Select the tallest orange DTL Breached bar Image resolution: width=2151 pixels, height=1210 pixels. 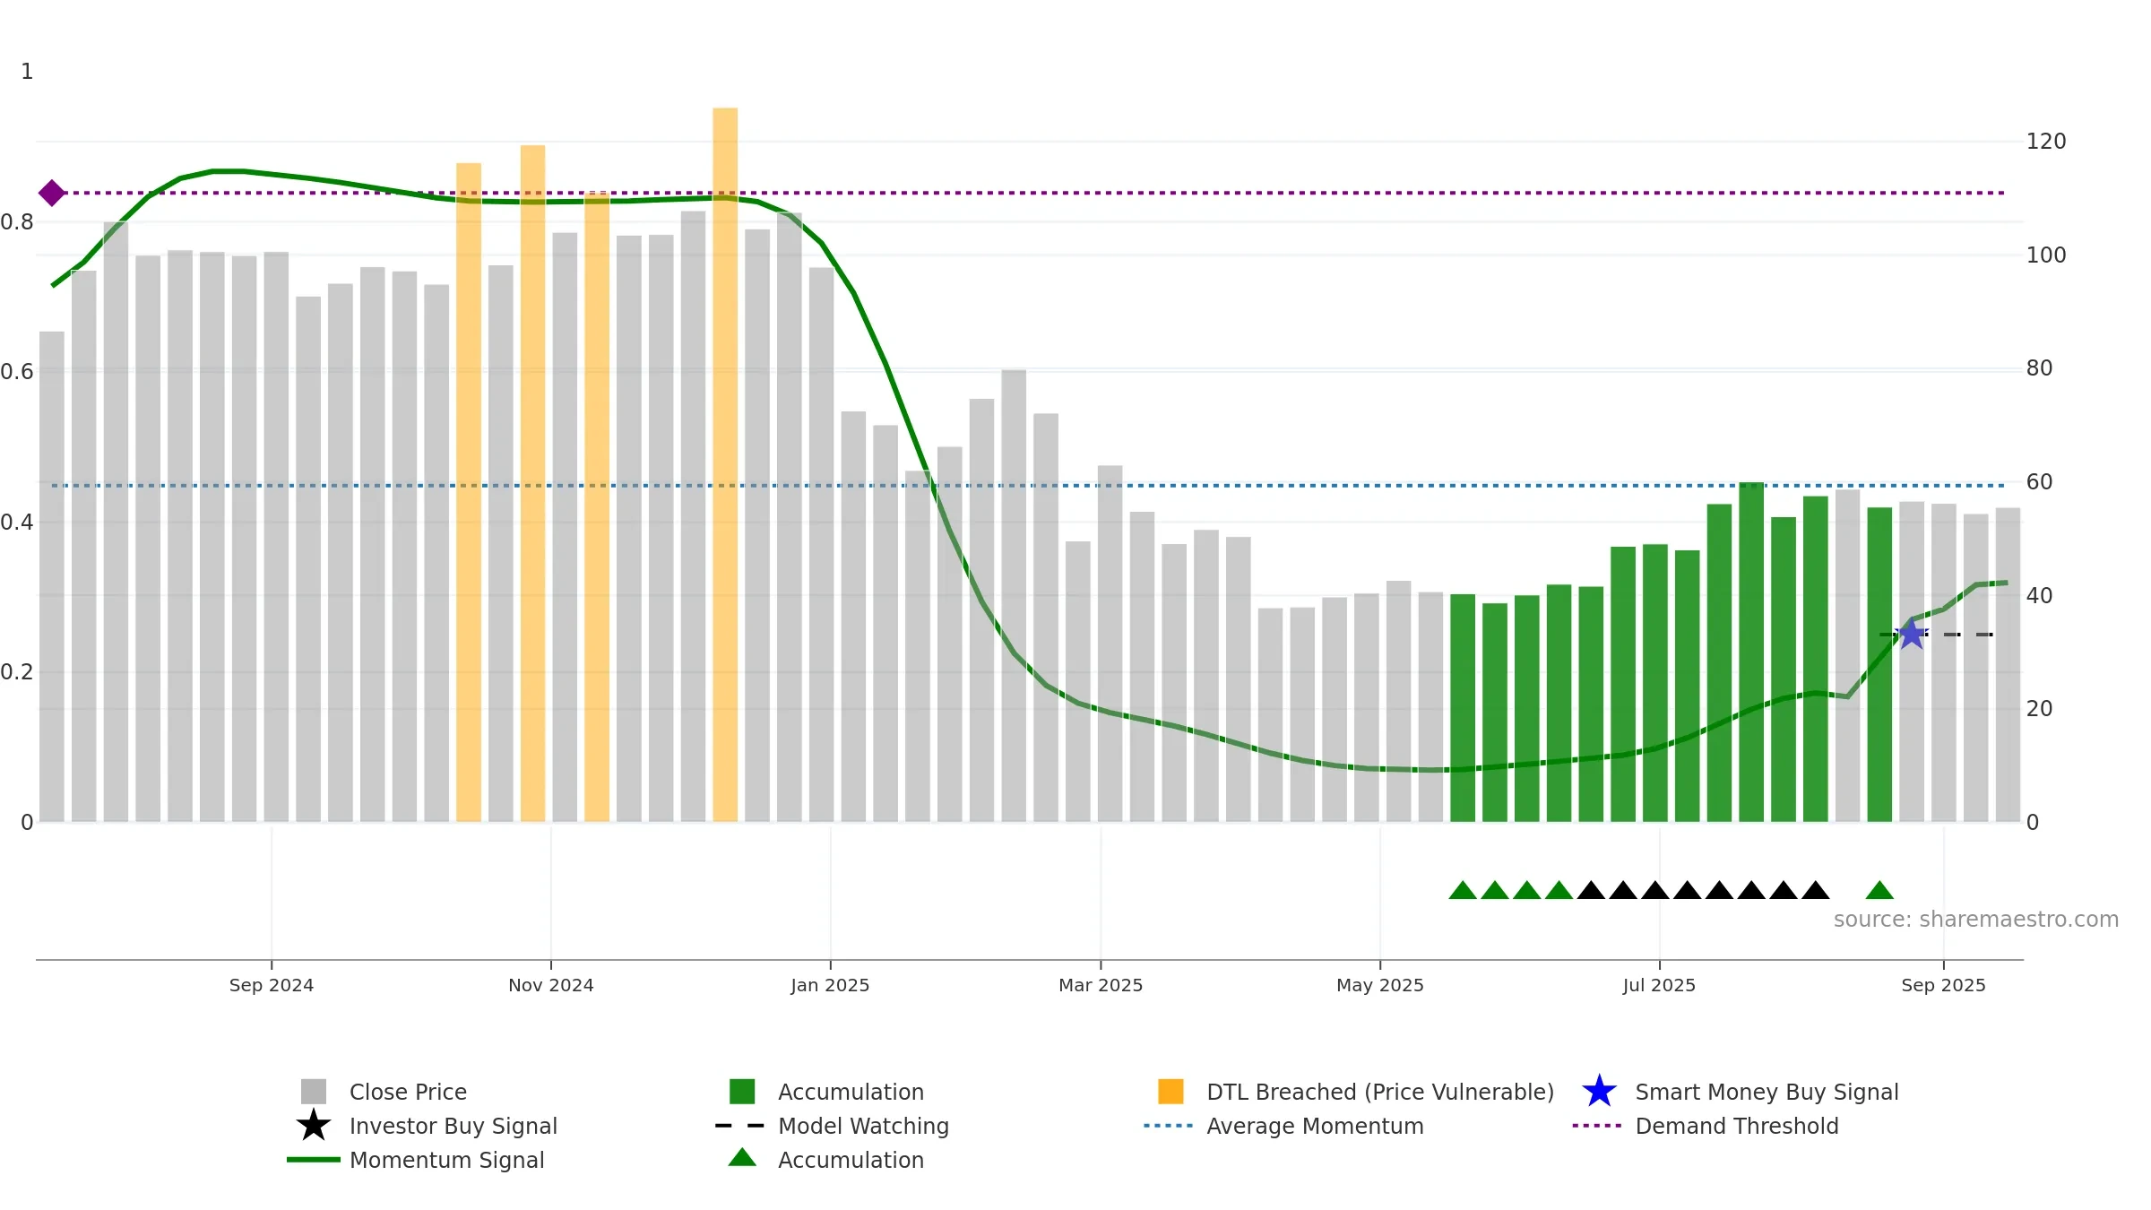[725, 464]
